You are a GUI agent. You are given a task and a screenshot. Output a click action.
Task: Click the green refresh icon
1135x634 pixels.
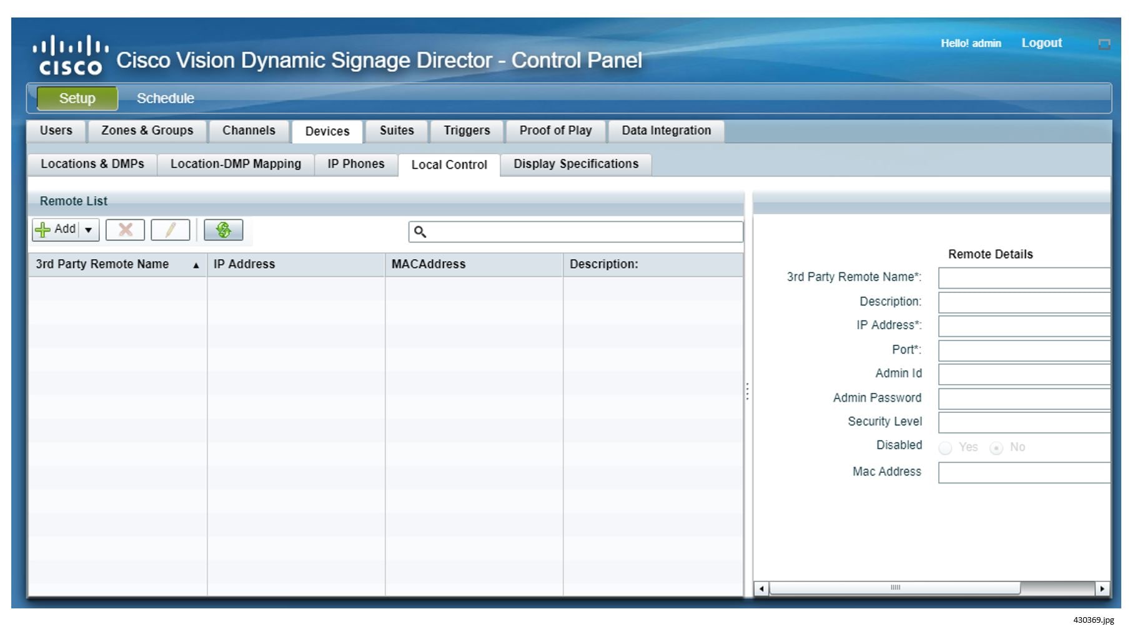(223, 230)
